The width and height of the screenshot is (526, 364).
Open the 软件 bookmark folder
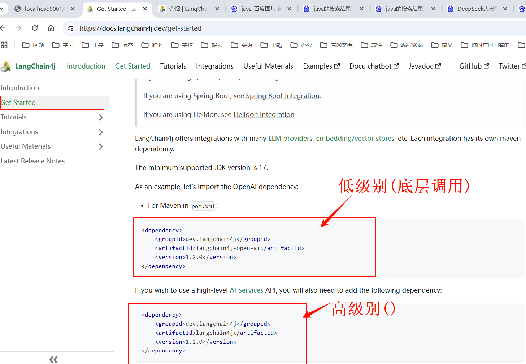click(372, 45)
